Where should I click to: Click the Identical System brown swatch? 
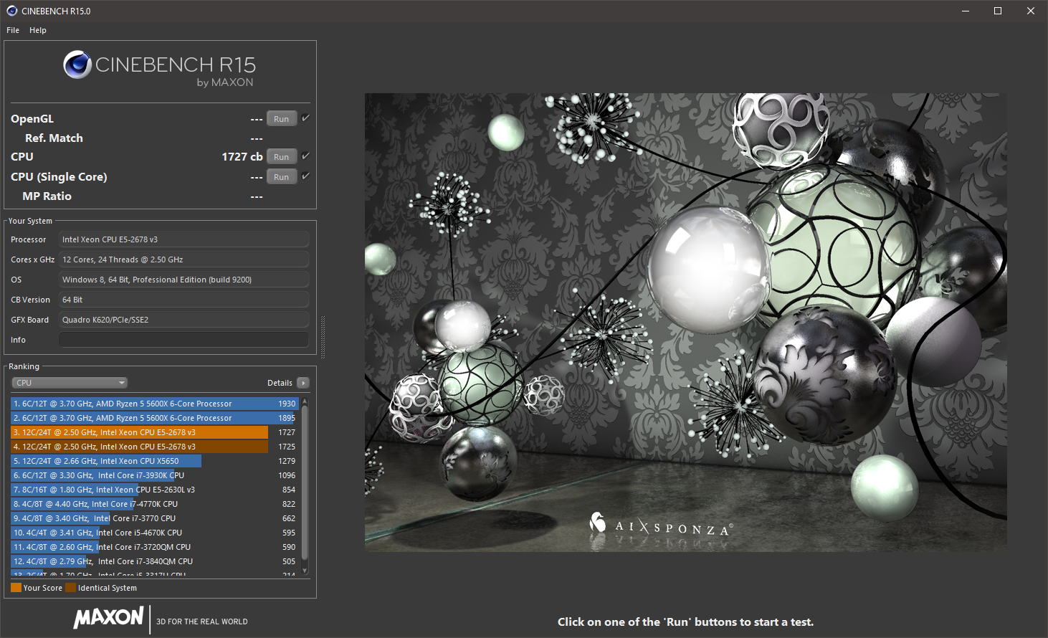(x=70, y=588)
